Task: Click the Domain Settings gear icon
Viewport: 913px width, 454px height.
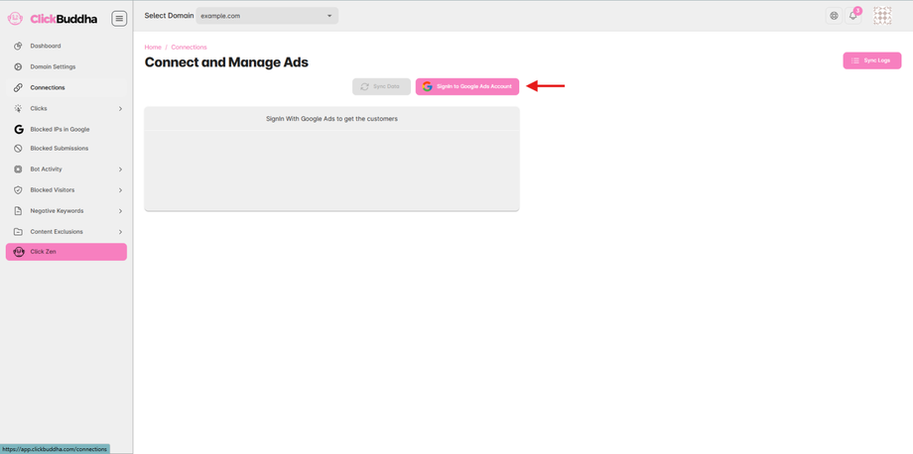Action: click(x=18, y=66)
